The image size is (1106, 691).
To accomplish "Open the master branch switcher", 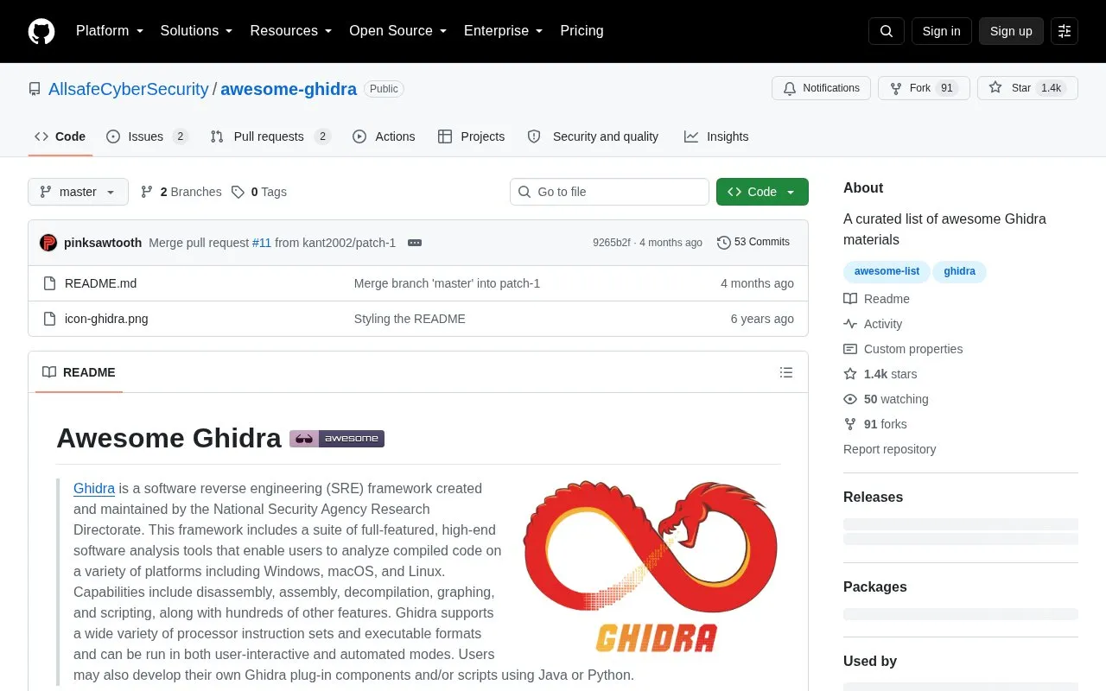I will [x=78, y=192].
